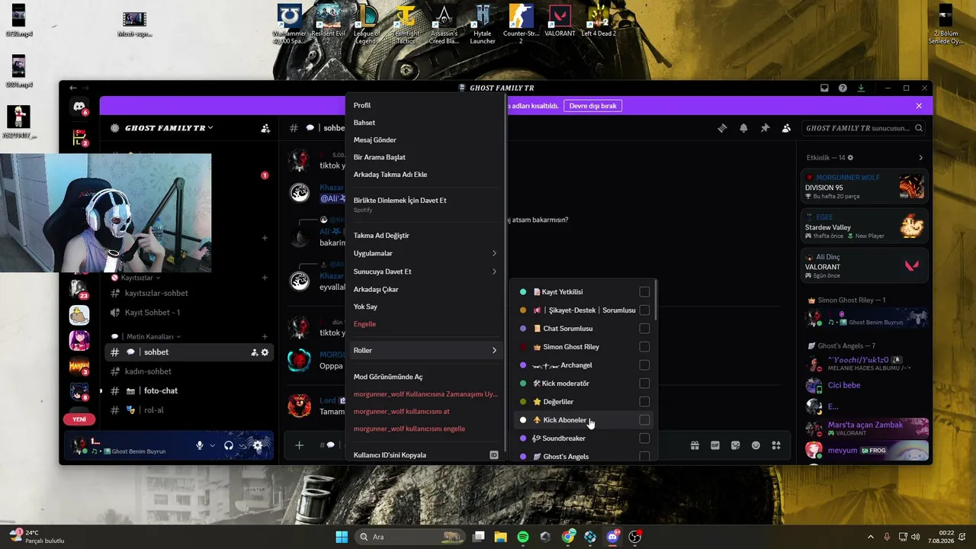The image size is (976, 549).
Task: Click the Windows taskbar search box
Action: point(410,537)
